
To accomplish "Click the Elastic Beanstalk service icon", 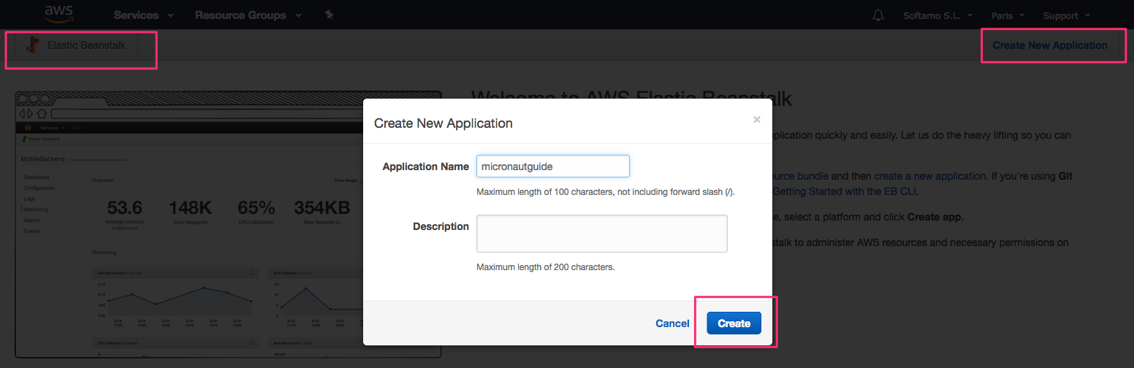I will [32, 45].
